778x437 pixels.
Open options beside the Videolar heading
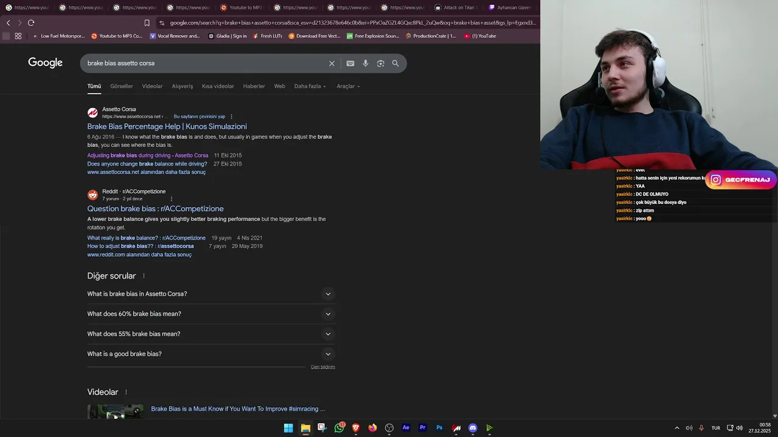pyautogui.click(x=126, y=392)
